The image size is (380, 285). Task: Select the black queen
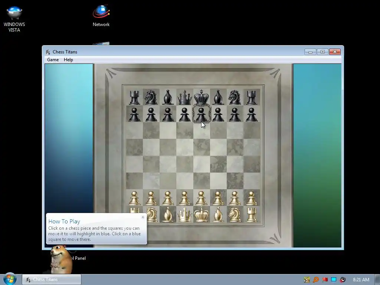pos(185,97)
